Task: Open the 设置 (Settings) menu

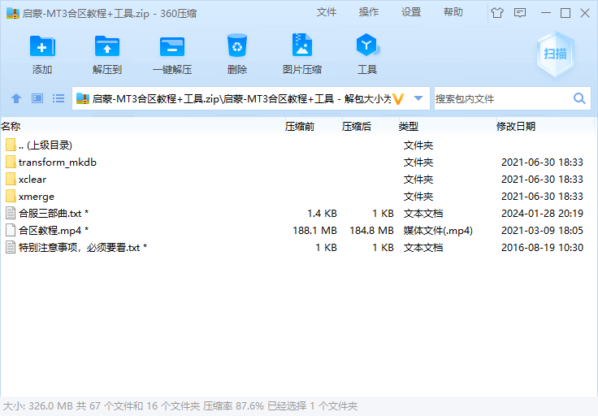Action: click(411, 12)
